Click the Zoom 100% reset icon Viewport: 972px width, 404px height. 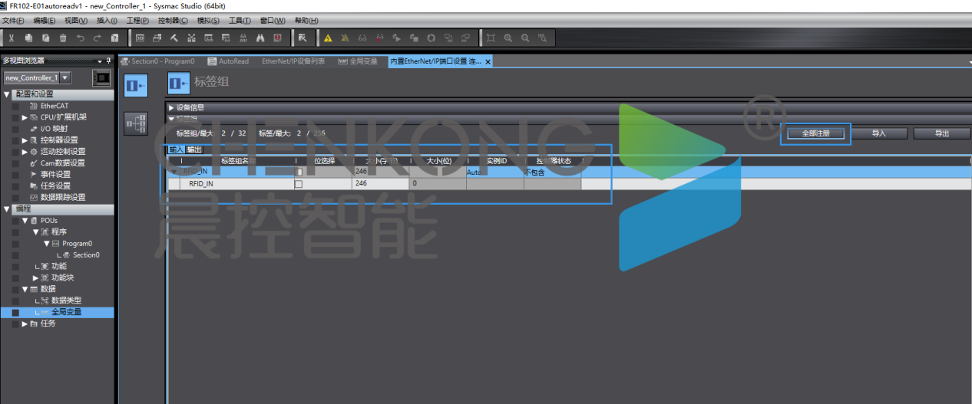point(542,38)
